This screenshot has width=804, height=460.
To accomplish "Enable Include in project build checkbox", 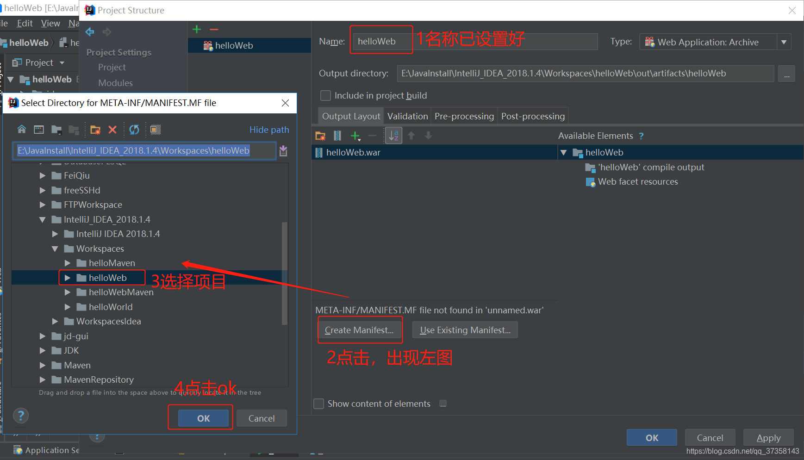I will (326, 95).
